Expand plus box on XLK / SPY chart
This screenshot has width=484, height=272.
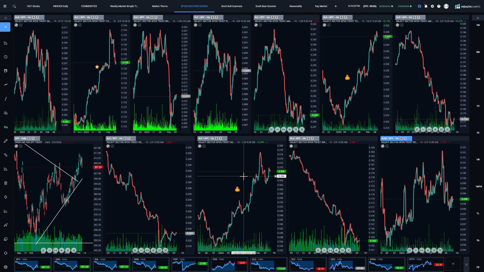(x=329, y=25)
